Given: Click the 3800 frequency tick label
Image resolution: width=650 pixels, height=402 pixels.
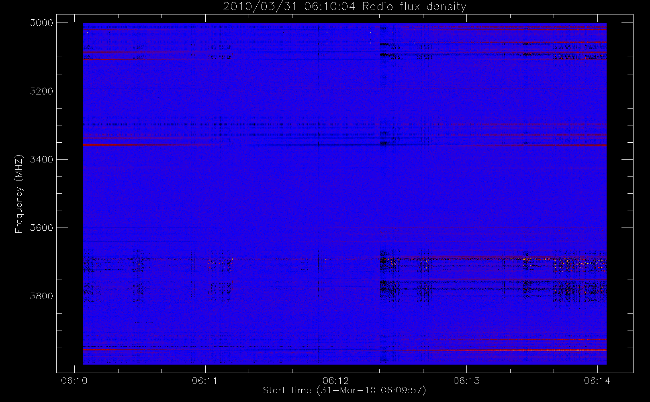Looking at the screenshot, I should (x=42, y=296).
